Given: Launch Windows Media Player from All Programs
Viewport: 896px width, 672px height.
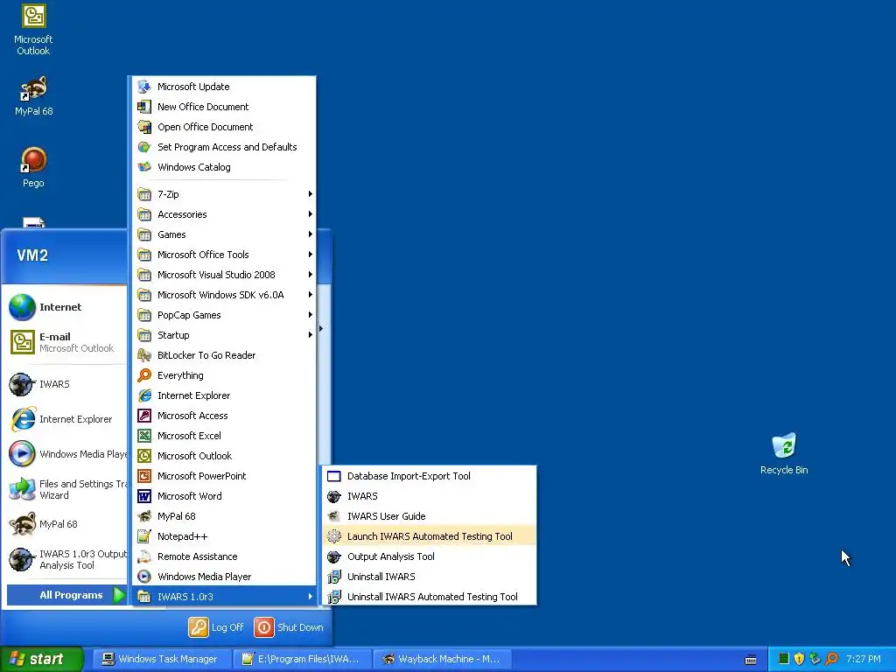Looking at the screenshot, I should 225,577.
